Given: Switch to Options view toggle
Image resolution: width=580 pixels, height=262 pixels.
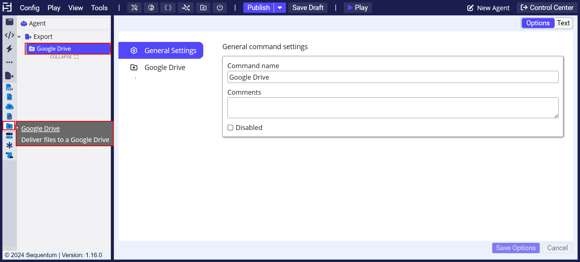Looking at the screenshot, I should click(x=538, y=23).
